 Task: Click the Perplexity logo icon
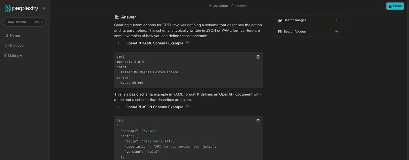coord(7,8)
